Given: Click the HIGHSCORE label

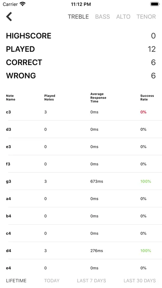Looking at the screenshot, I should click(x=29, y=36).
